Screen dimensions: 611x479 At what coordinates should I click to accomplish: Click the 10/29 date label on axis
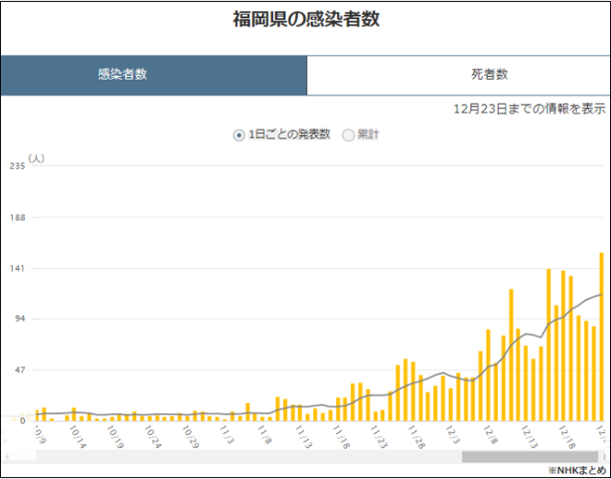pos(190,438)
